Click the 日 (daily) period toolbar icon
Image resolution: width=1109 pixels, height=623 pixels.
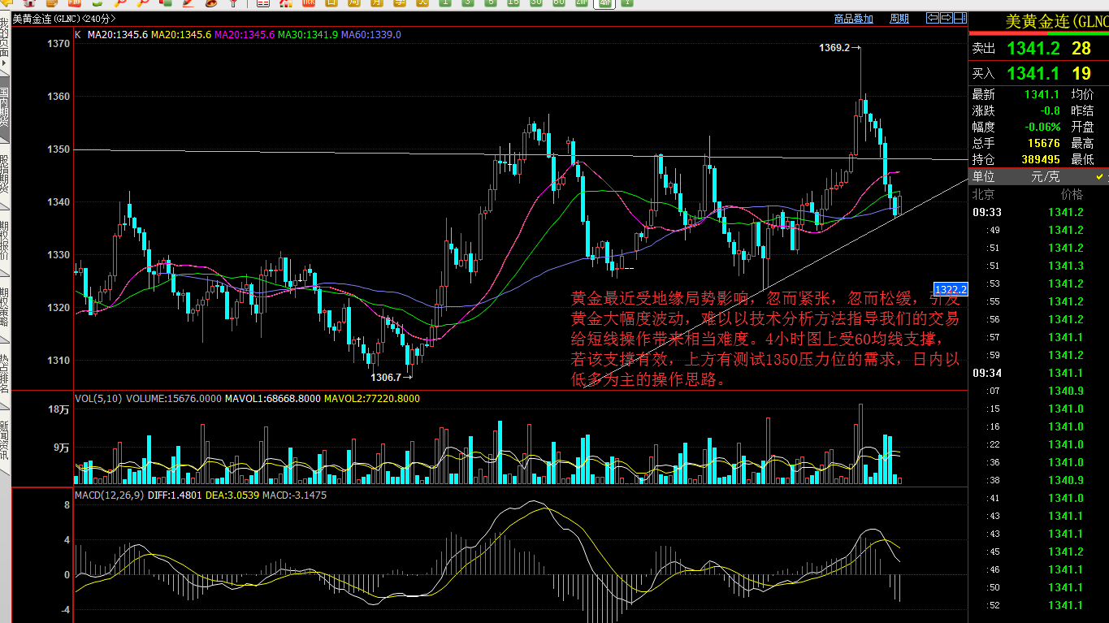331,3
